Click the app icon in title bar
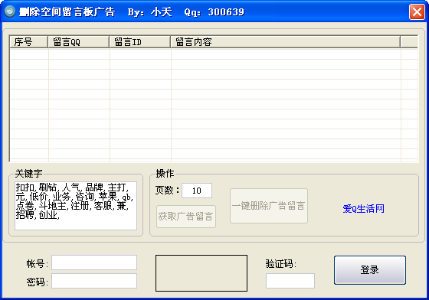The height and width of the screenshot is (300, 429). coord(10,11)
